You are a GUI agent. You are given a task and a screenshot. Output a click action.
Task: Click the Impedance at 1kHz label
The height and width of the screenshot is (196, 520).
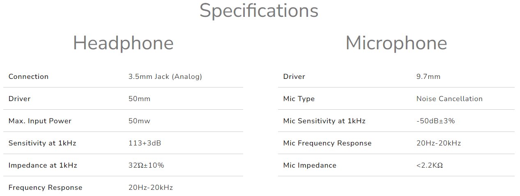43,165
